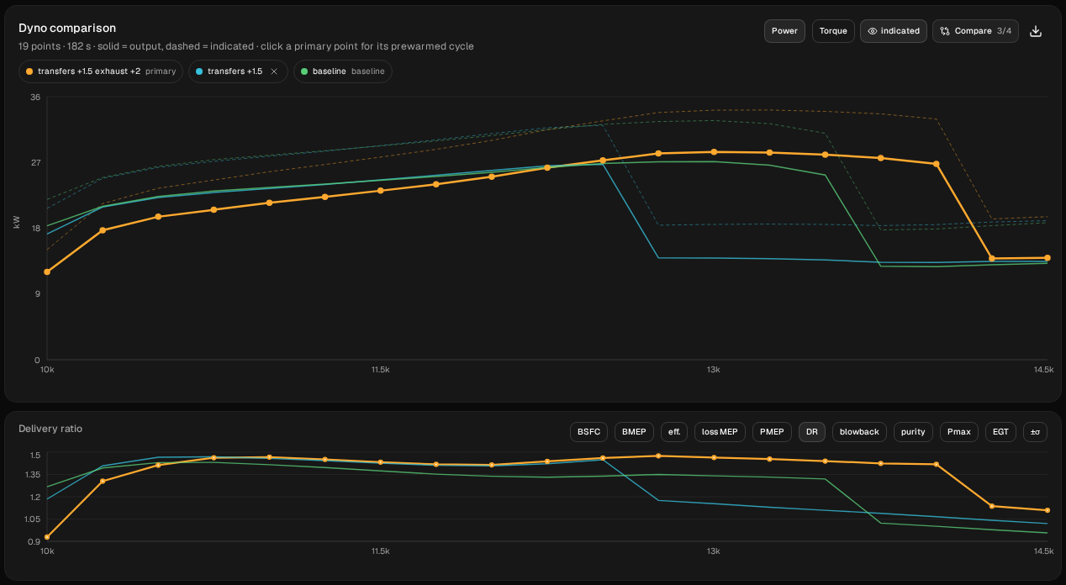Show the loss MEP metric

(x=720, y=432)
